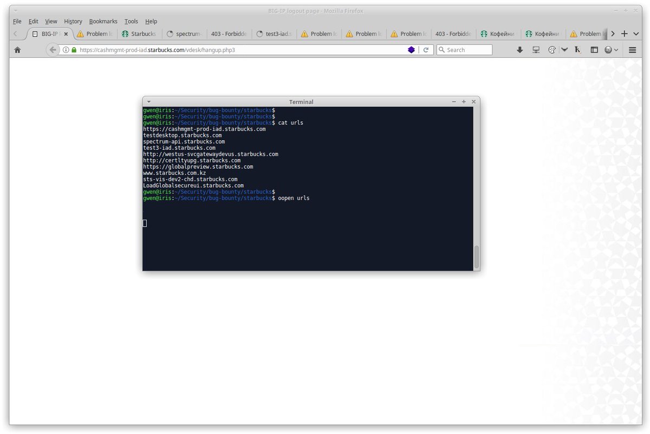Viewport: 650px width, 434px height.
Task: Click testdesktop.starbucks.com in terminal
Action: click(x=182, y=135)
